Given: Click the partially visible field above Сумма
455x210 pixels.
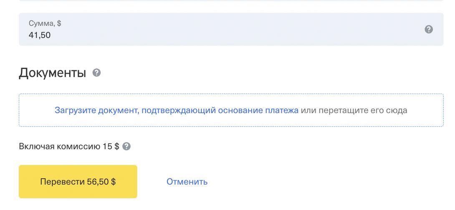Looking at the screenshot, I should [x=231, y=0].
